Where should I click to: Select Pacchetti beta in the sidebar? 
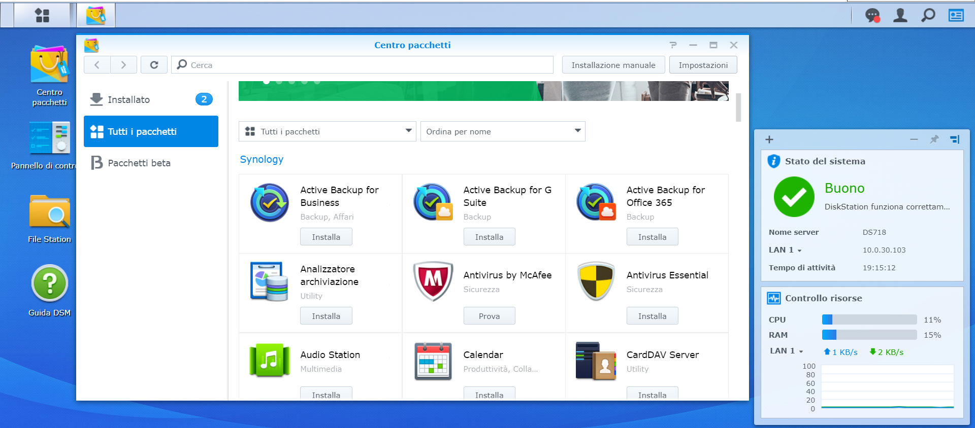(151, 163)
